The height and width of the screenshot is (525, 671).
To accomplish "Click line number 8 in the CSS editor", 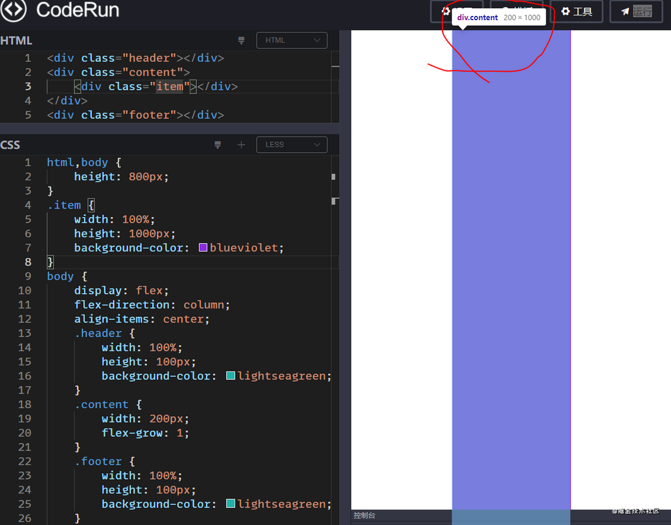I will [28, 262].
